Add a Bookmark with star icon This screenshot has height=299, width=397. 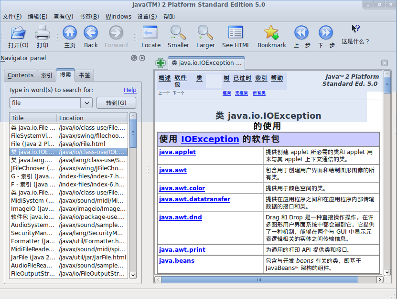271,33
